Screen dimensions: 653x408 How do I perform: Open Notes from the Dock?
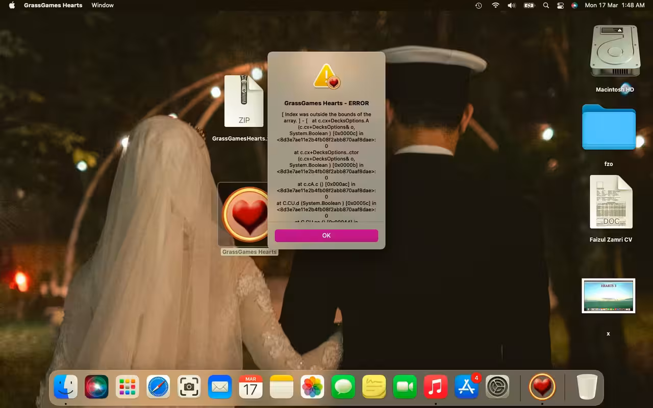pyautogui.click(x=282, y=387)
